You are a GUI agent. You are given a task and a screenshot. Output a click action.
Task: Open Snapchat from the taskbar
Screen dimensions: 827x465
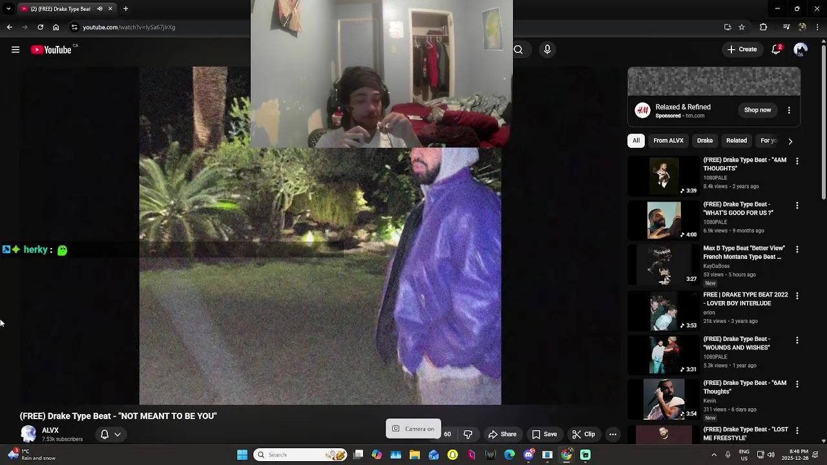[452, 455]
